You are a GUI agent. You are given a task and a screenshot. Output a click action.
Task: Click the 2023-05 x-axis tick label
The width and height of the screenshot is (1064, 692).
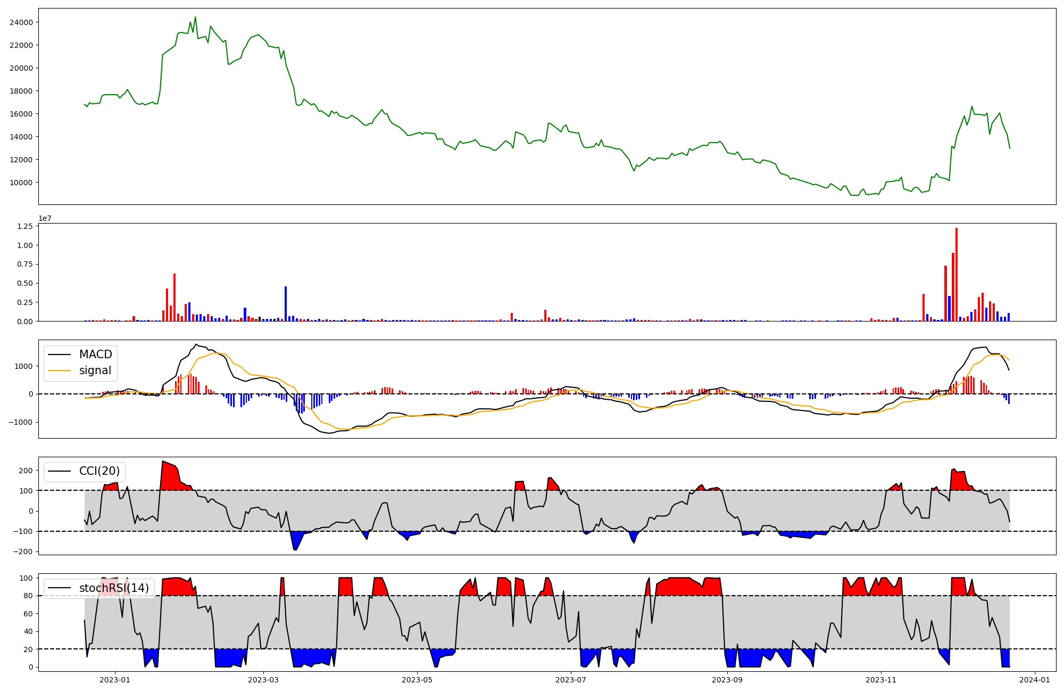[417, 680]
